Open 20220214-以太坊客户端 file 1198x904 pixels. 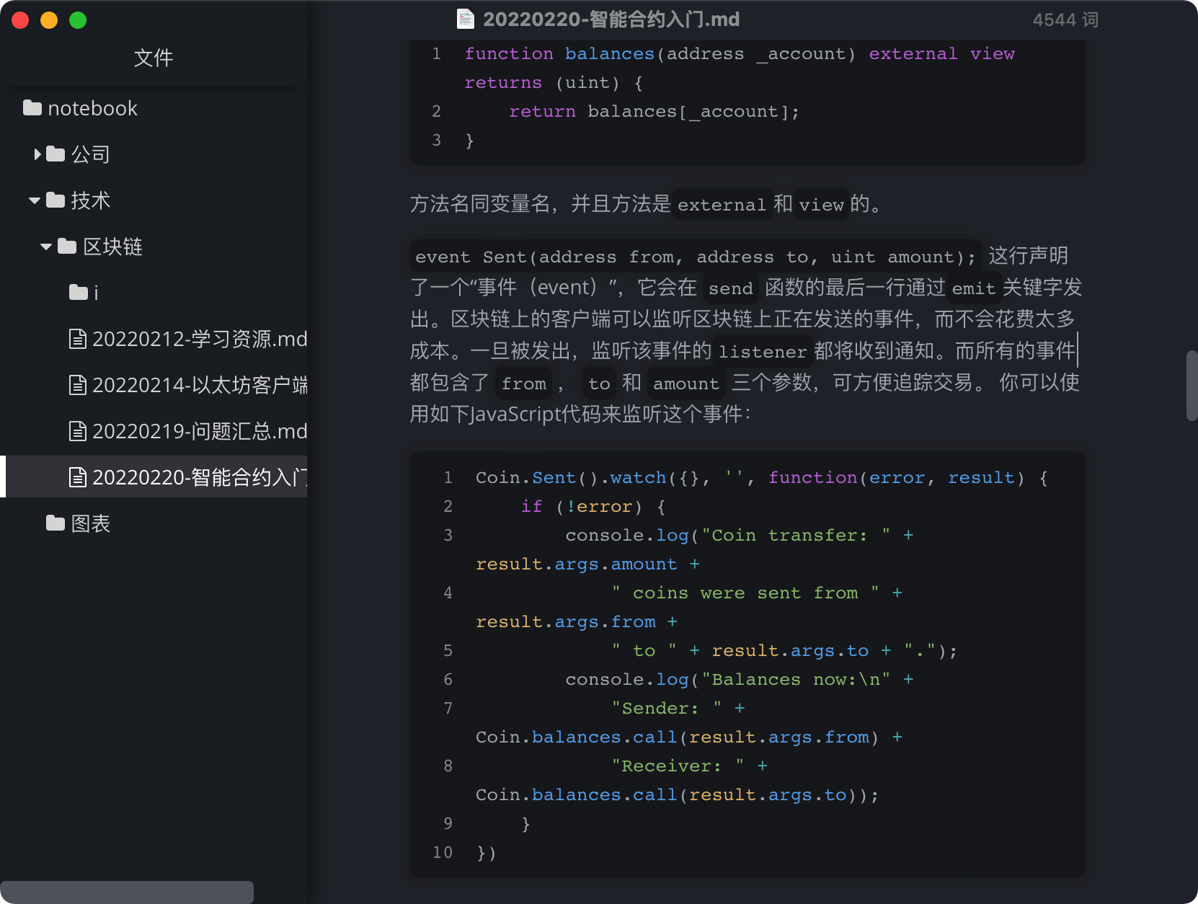click(x=200, y=384)
